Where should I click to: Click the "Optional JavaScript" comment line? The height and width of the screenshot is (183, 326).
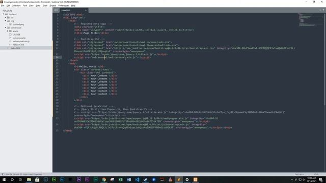coord(94,106)
